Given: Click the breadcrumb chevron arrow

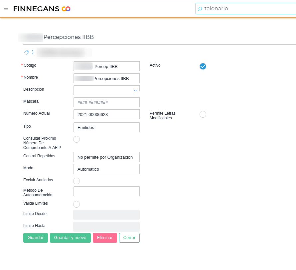Looking at the screenshot, I should [33, 52].
